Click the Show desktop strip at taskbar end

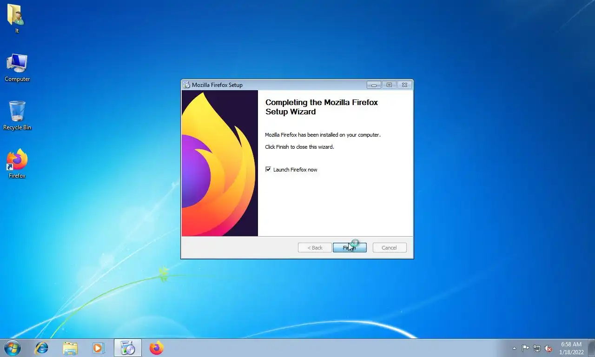(x=592, y=348)
